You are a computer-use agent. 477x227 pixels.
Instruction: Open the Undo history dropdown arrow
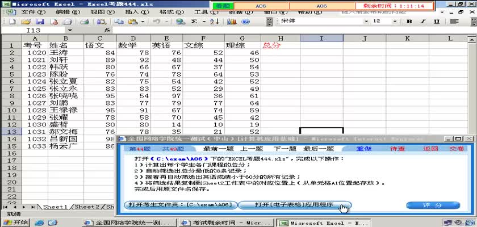[166, 22]
